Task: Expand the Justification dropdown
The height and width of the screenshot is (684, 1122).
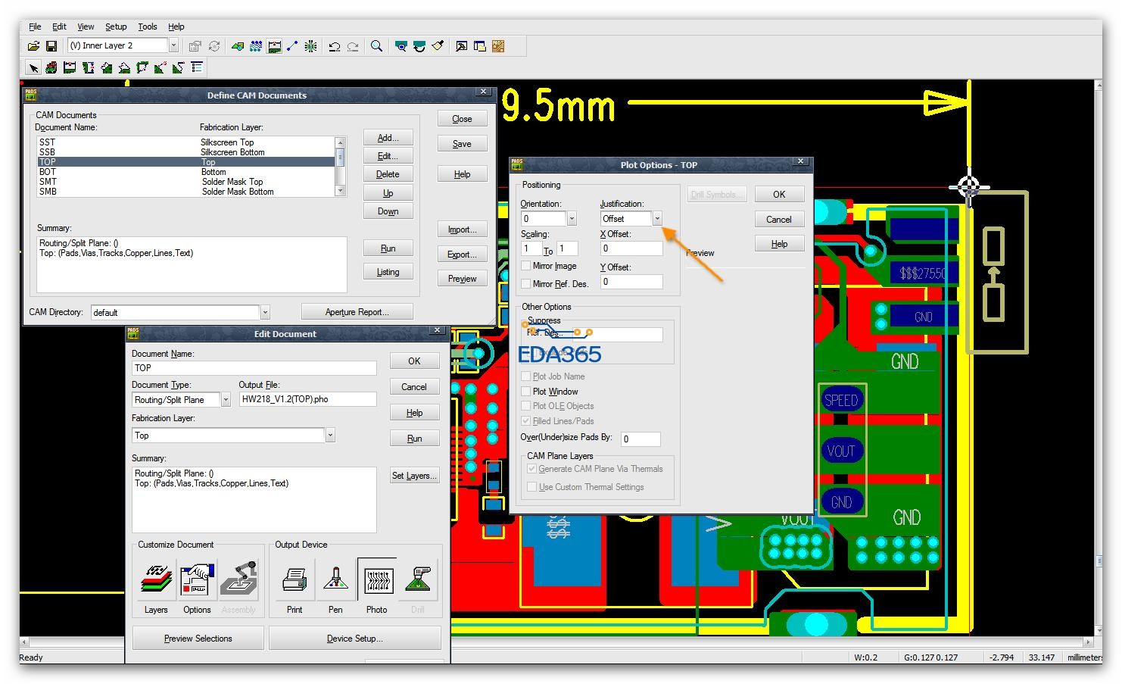Action: [657, 219]
